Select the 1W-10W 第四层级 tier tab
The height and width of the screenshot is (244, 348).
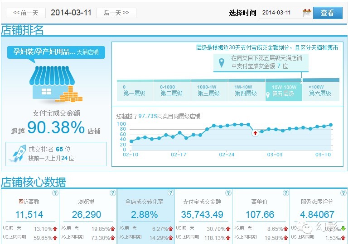pyautogui.click(x=246, y=90)
